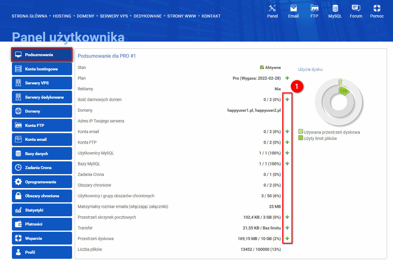Click the domains value happyuser1.pl, happyuser2.pl
This screenshot has width=393, height=260.
[254, 110]
